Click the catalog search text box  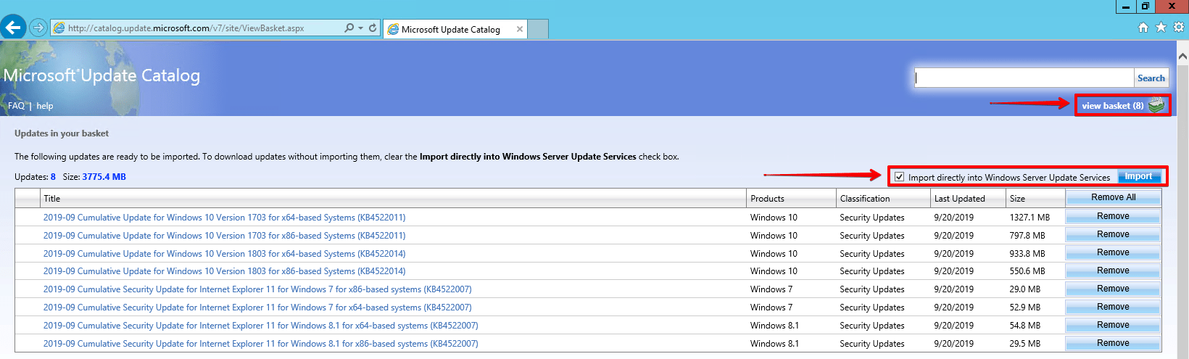1024,78
